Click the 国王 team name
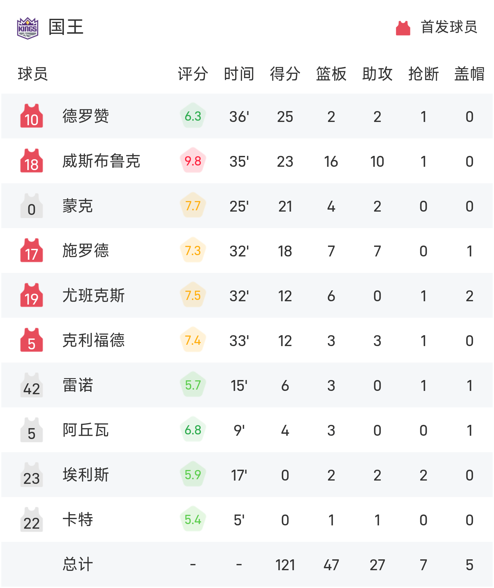This screenshot has width=494, height=588. tap(66, 27)
